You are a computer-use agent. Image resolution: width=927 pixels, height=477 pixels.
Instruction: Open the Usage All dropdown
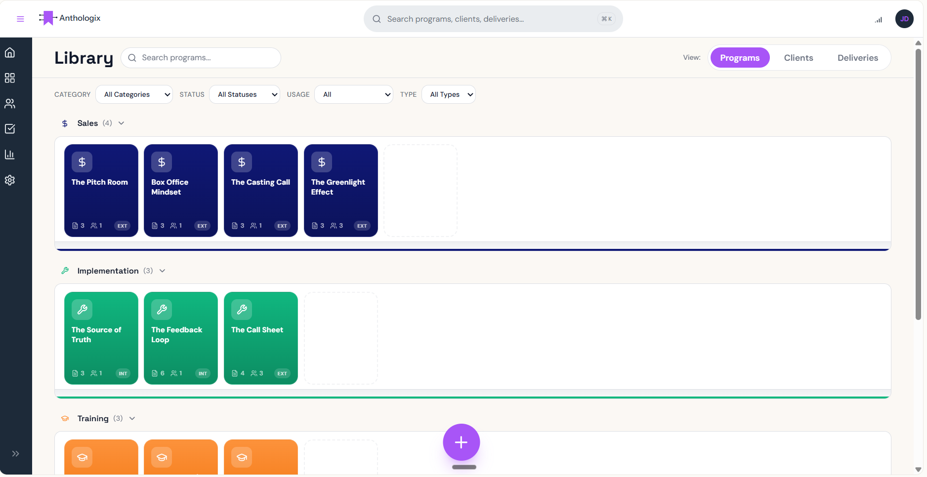pyautogui.click(x=354, y=94)
